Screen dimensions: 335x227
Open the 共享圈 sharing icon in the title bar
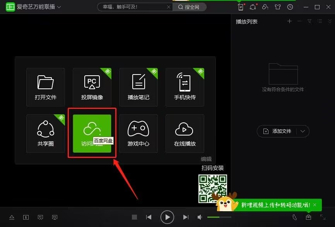click(x=253, y=7)
